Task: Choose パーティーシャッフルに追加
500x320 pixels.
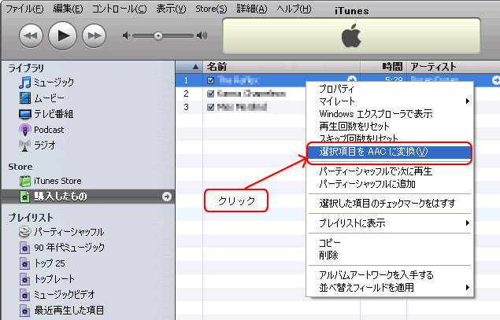Action: (390, 184)
